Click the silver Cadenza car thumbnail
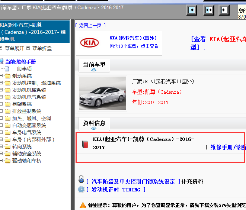The height and width of the screenshot is (210, 246). [x=102, y=93]
